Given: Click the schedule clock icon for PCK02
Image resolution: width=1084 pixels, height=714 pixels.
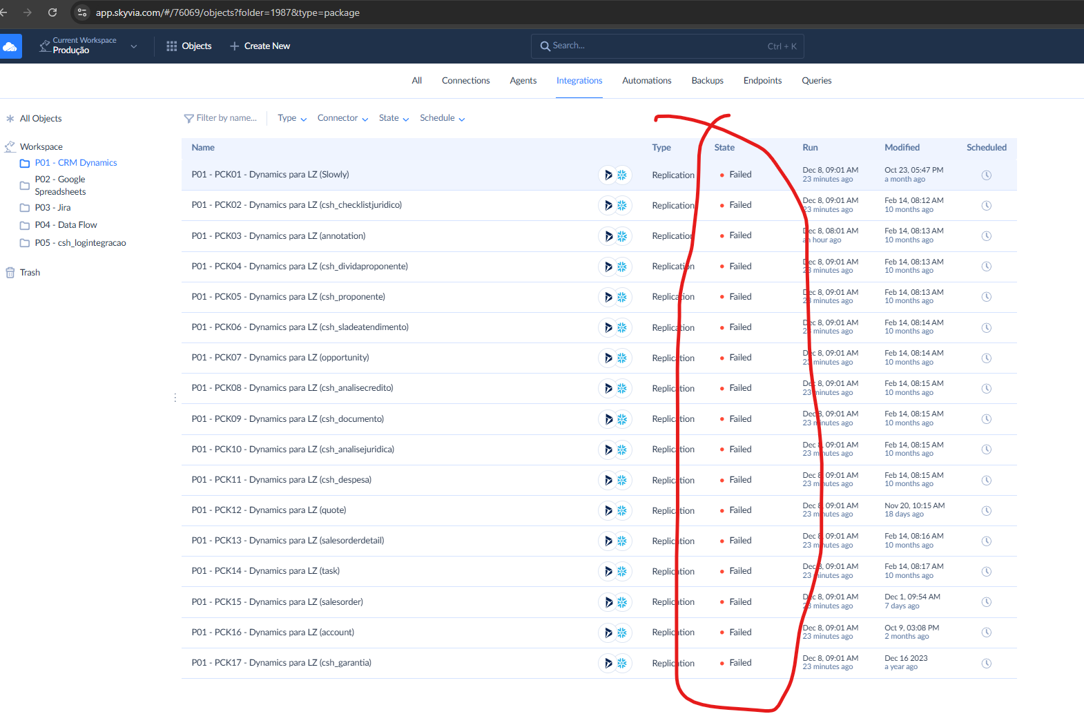Looking at the screenshot, I should tap(986, 206).
